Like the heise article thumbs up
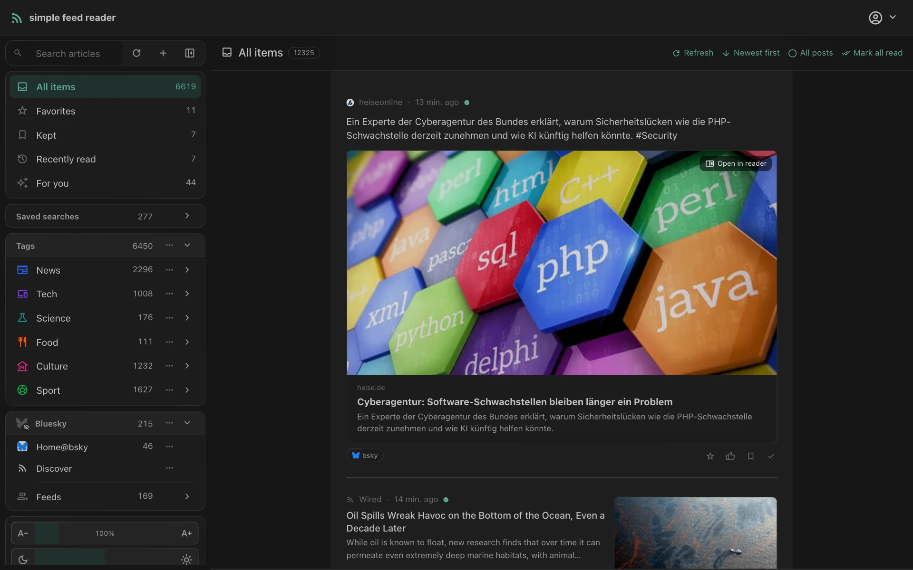The image size is (913, 570). point(730,456)
